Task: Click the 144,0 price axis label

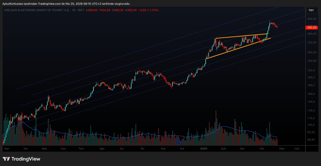Action: [x=311, y=102]
